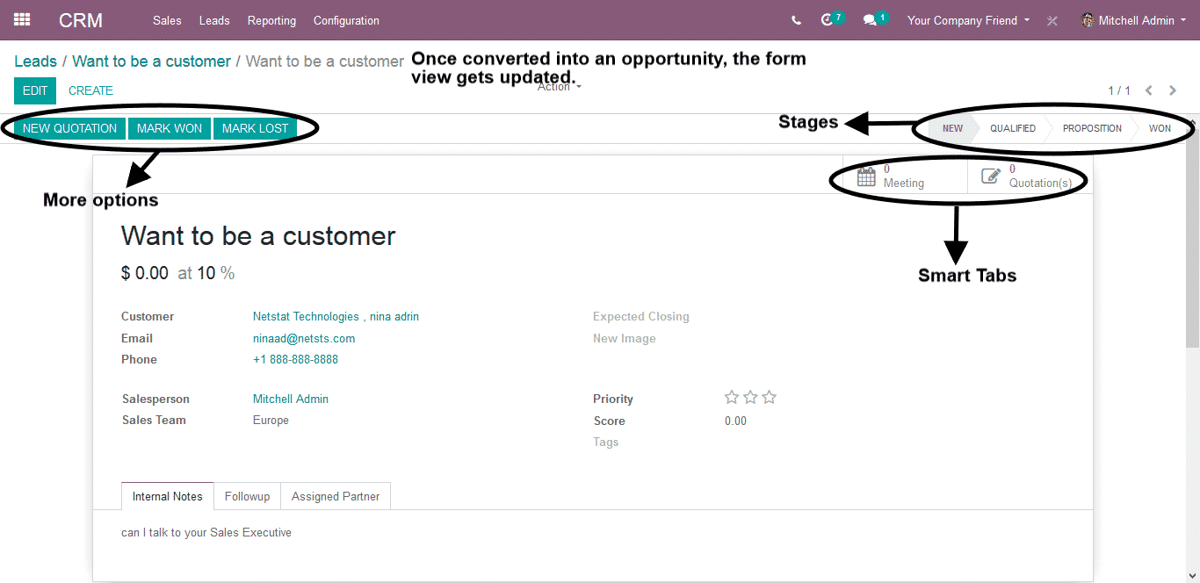
Task: Click the debug tools icon in navbar
Action: point(1052,20)
